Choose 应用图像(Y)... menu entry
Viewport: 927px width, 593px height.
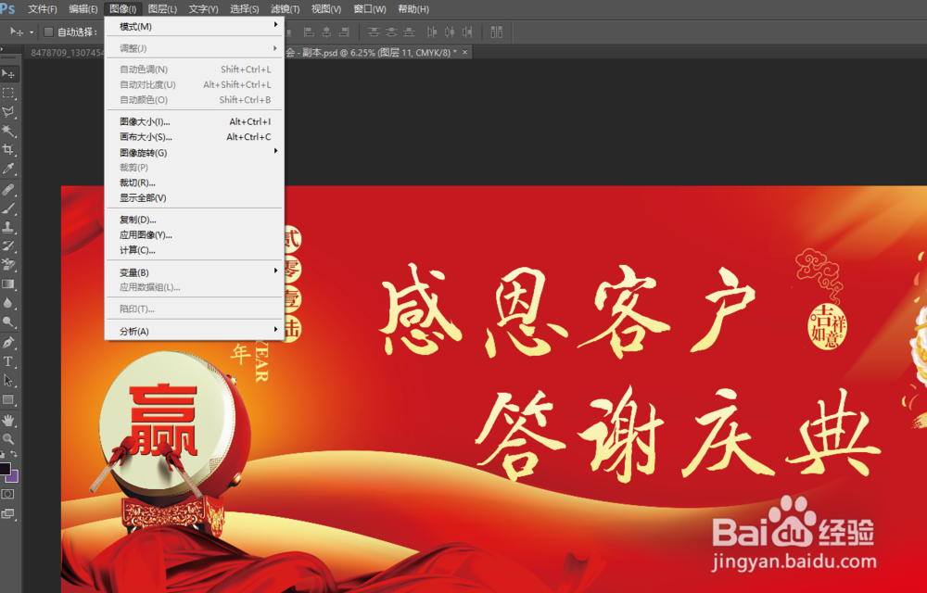point(195,235)
